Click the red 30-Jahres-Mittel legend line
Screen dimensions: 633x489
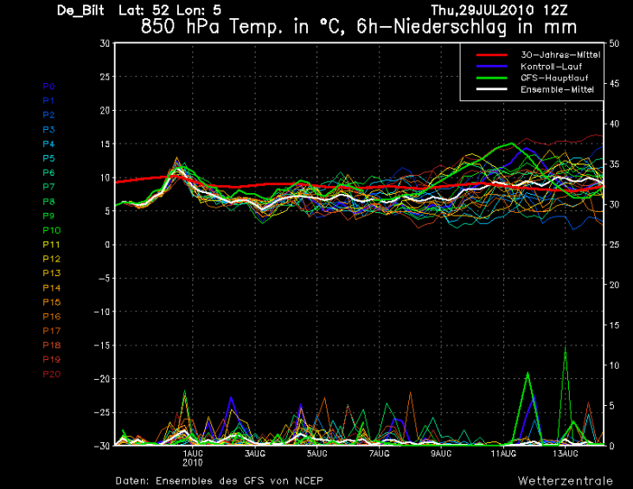pyautogui.click(x=492, y=55)
